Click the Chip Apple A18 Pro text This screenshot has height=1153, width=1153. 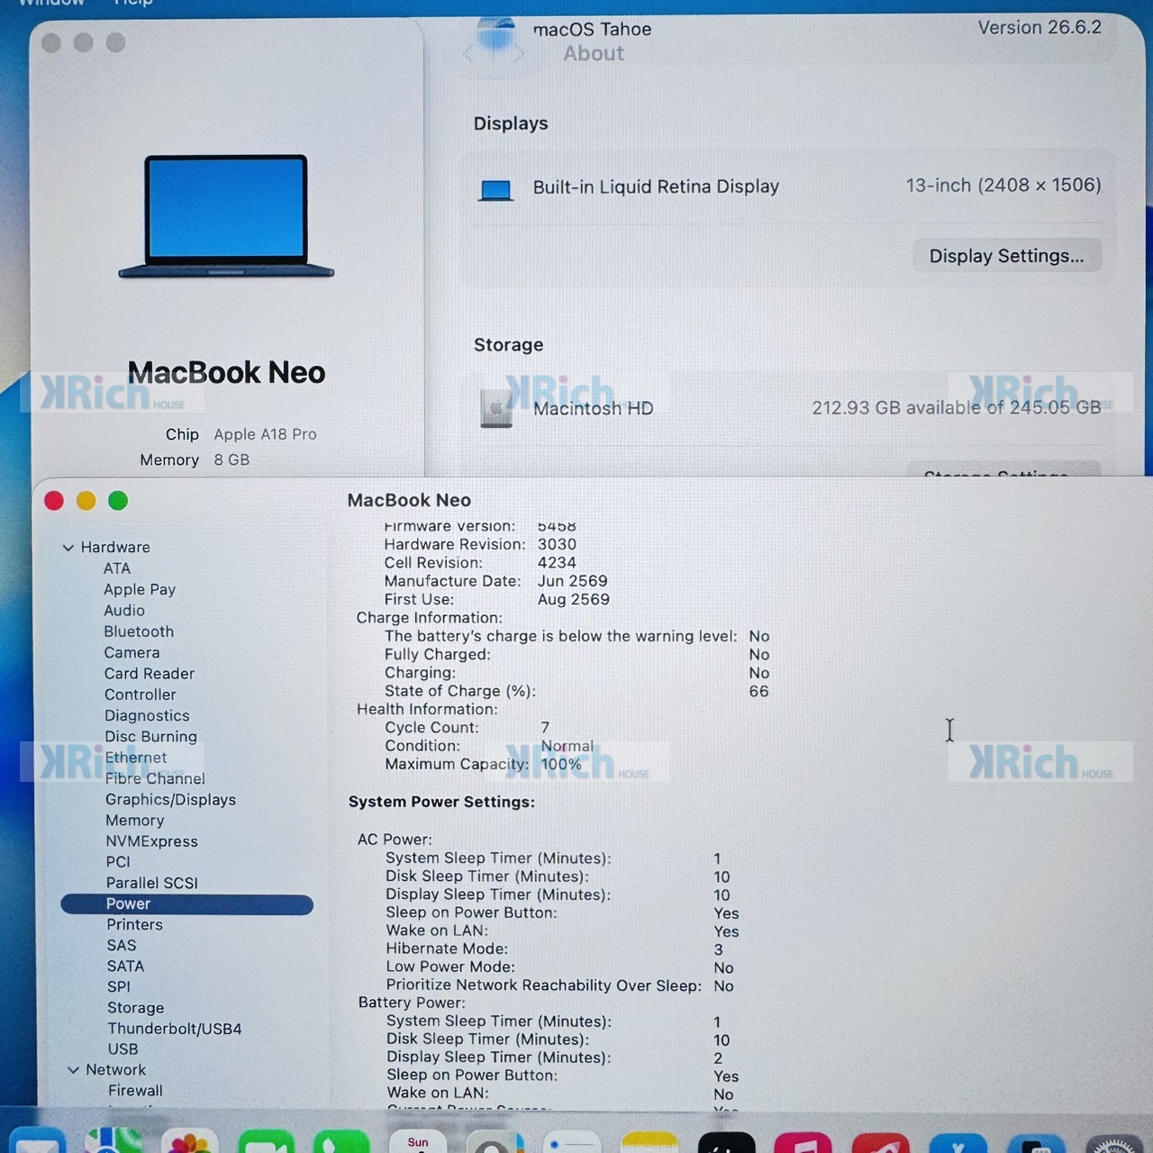point(265,434)
